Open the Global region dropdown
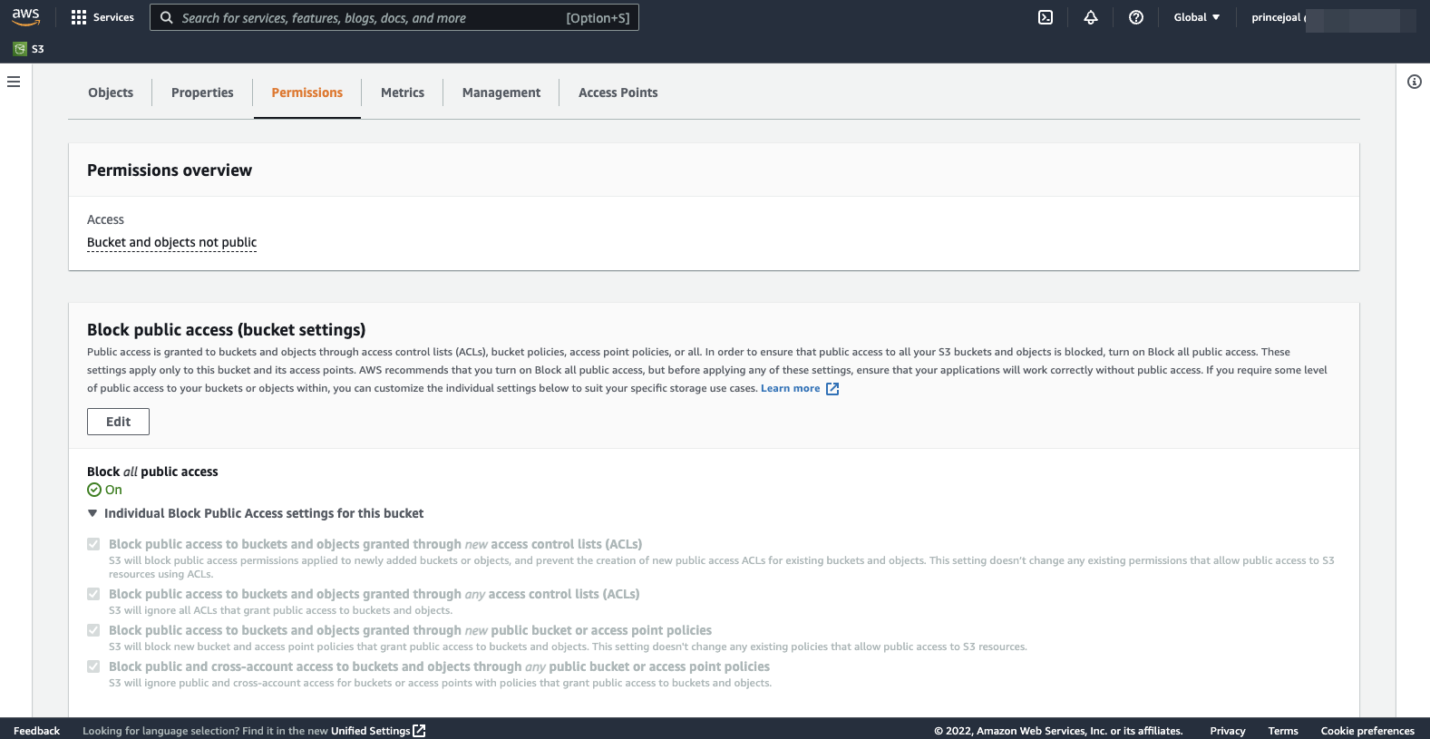This screenshot has height=739, width=1430. [x=1197, y=17]
